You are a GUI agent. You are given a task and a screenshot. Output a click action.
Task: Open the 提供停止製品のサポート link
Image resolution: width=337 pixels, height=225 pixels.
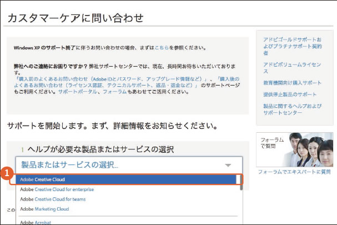[x=290, y=94]
